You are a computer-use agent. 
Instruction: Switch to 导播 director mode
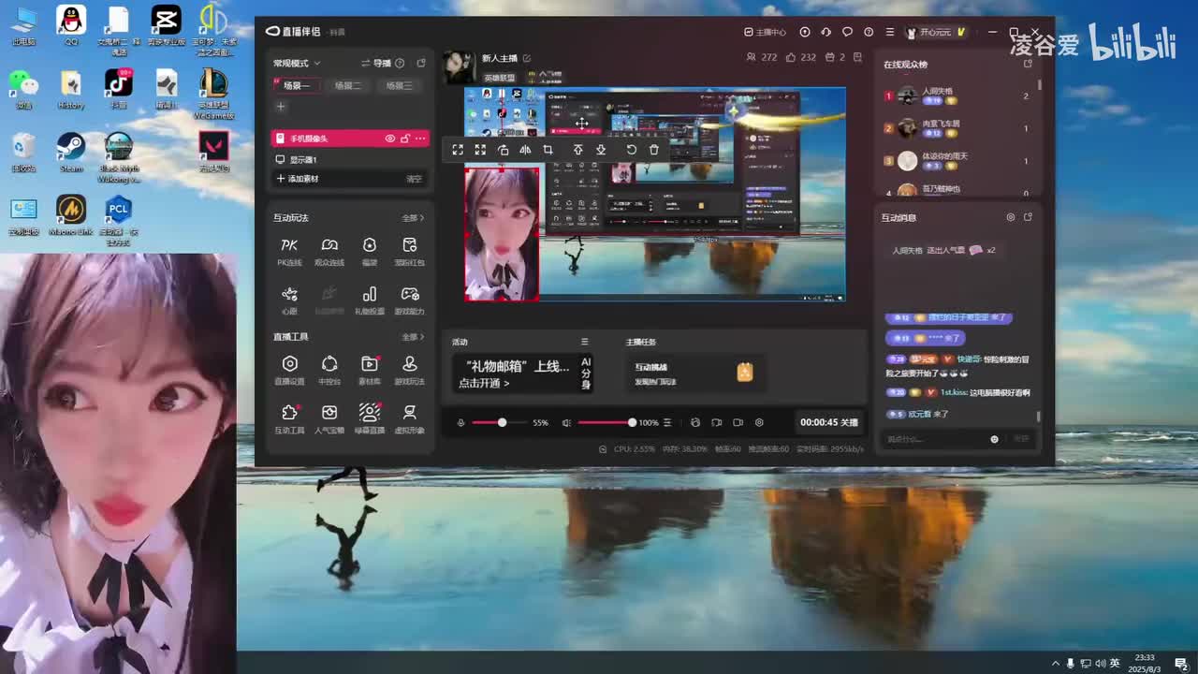(x=376, y=64)
